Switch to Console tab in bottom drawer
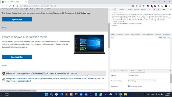Screen dimensions: 172x97 click(x=116, y=71)
